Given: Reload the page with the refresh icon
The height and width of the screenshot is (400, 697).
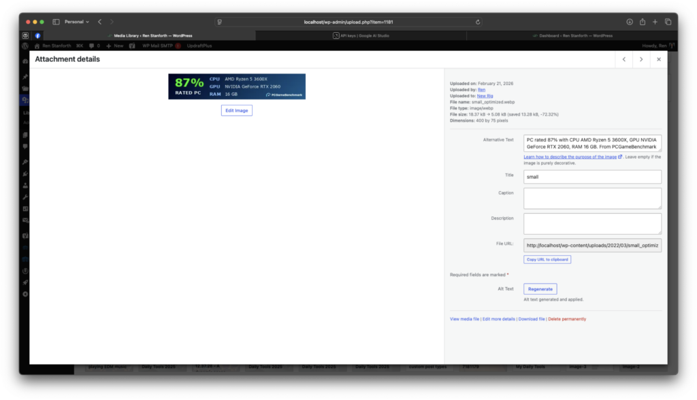Looking at the screenshot, I should click(478, 22).
